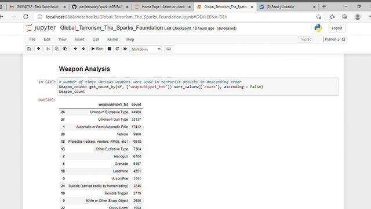Image resolution: width=371 pixels, height=209 pixels.
Task: Click the address bar URL
Action: [x=137, y=17]
